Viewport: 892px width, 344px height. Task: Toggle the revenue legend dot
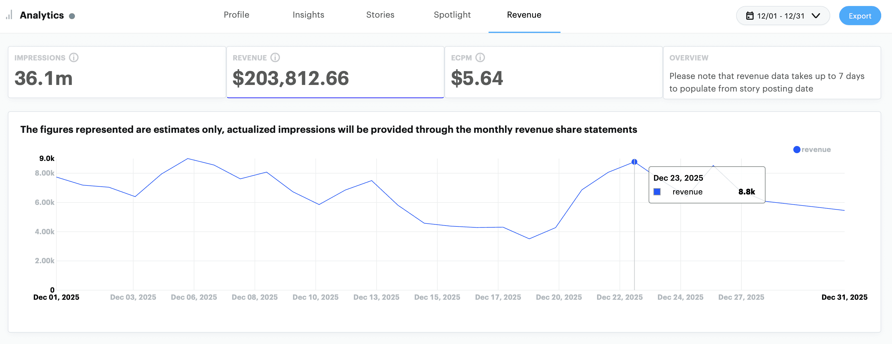tap(796, 150)
